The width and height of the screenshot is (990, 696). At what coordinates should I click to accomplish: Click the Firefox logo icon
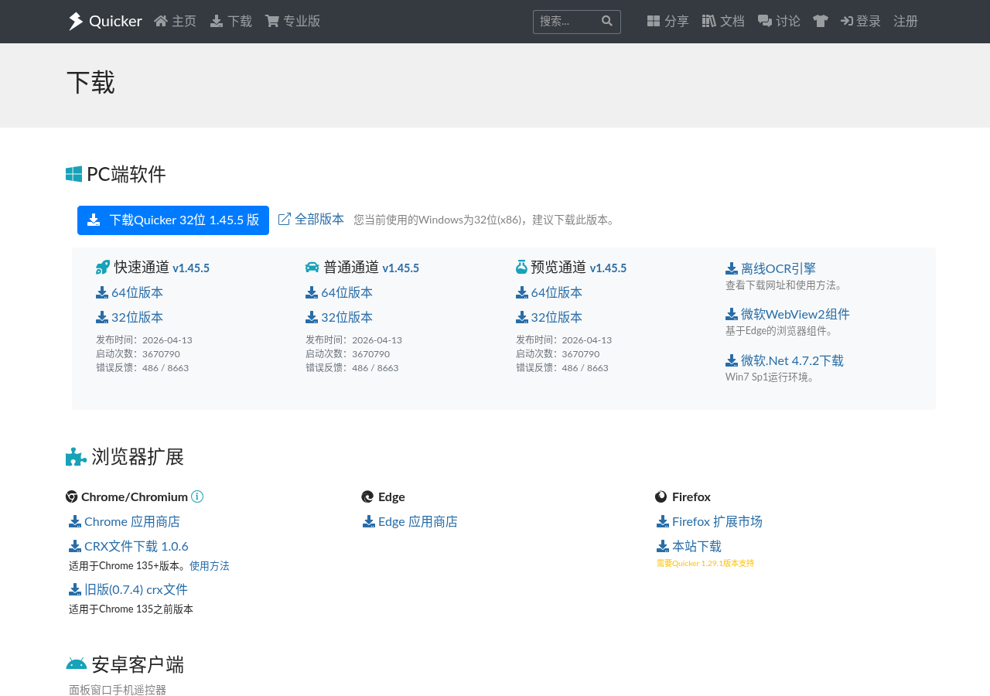661,496
